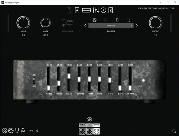The image size is (179, 136).
Task: Open the metronome icon
Action: pos(23,131)
